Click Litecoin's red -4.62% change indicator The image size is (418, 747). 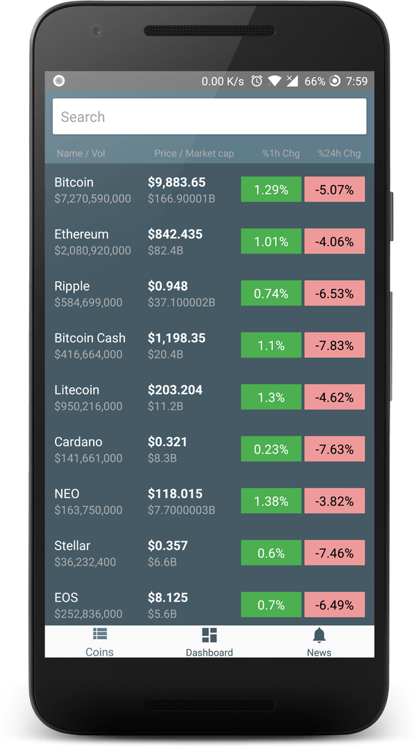pos(334,397)
